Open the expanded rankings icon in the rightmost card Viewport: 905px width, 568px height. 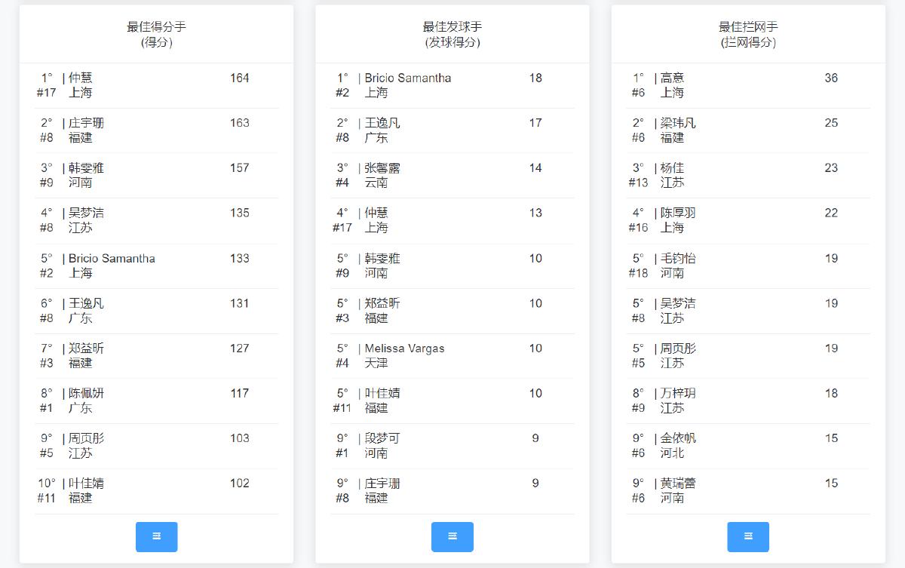pos(747,537)
